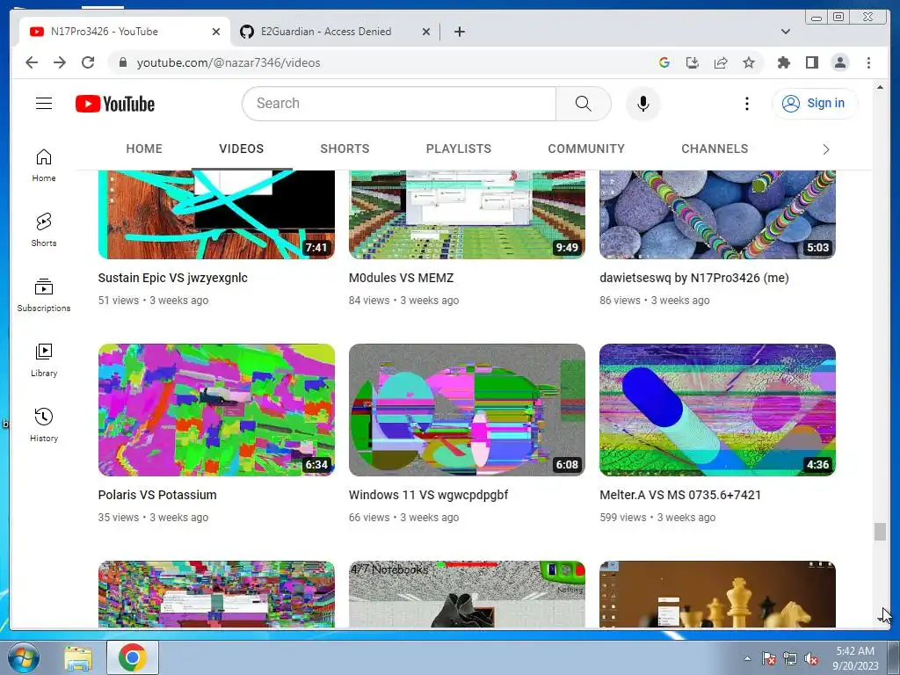Open the Chrome profile avatar
This screenshot has width=900, height=675.
coord(839,62)
